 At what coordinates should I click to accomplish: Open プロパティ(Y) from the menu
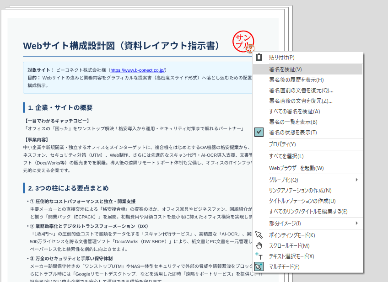tap(307, 144)
